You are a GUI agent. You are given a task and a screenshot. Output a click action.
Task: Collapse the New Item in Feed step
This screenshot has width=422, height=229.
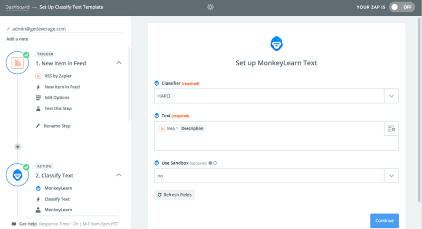coord(119,63)
